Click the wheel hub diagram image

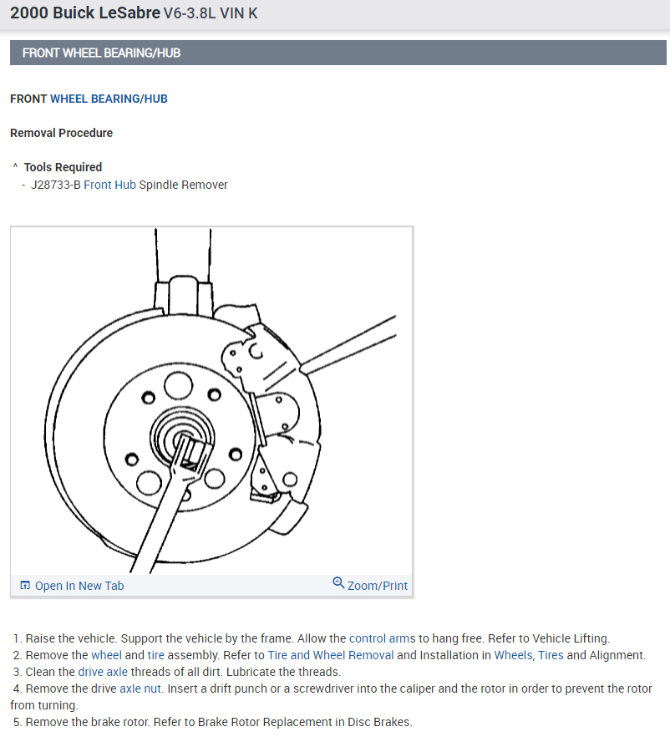click(211, 400)
